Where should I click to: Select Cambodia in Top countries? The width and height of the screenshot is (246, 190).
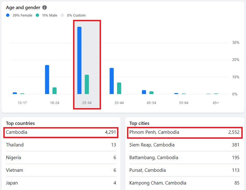pyautogui.click(x=61, y=132)
